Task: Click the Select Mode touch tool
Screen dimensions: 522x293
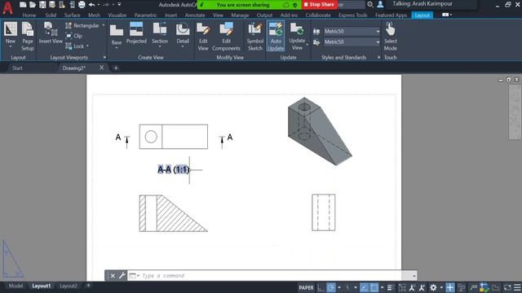Action: click(x=390, y=37)
